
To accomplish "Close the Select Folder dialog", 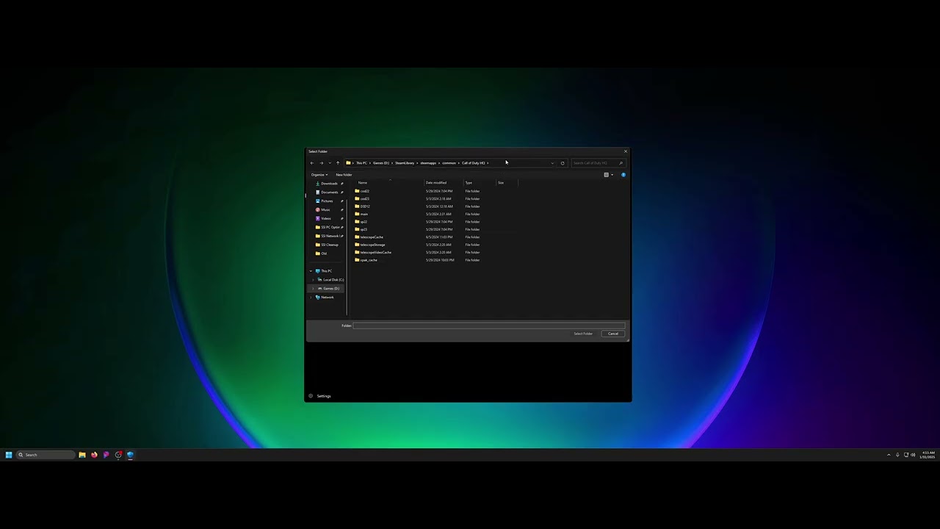I will [626, 151].
